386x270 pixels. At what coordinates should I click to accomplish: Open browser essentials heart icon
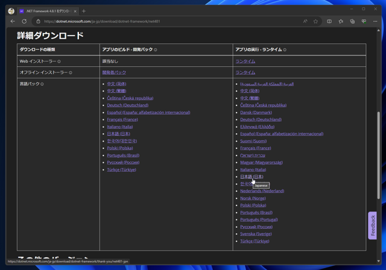[x=364, y=21]
